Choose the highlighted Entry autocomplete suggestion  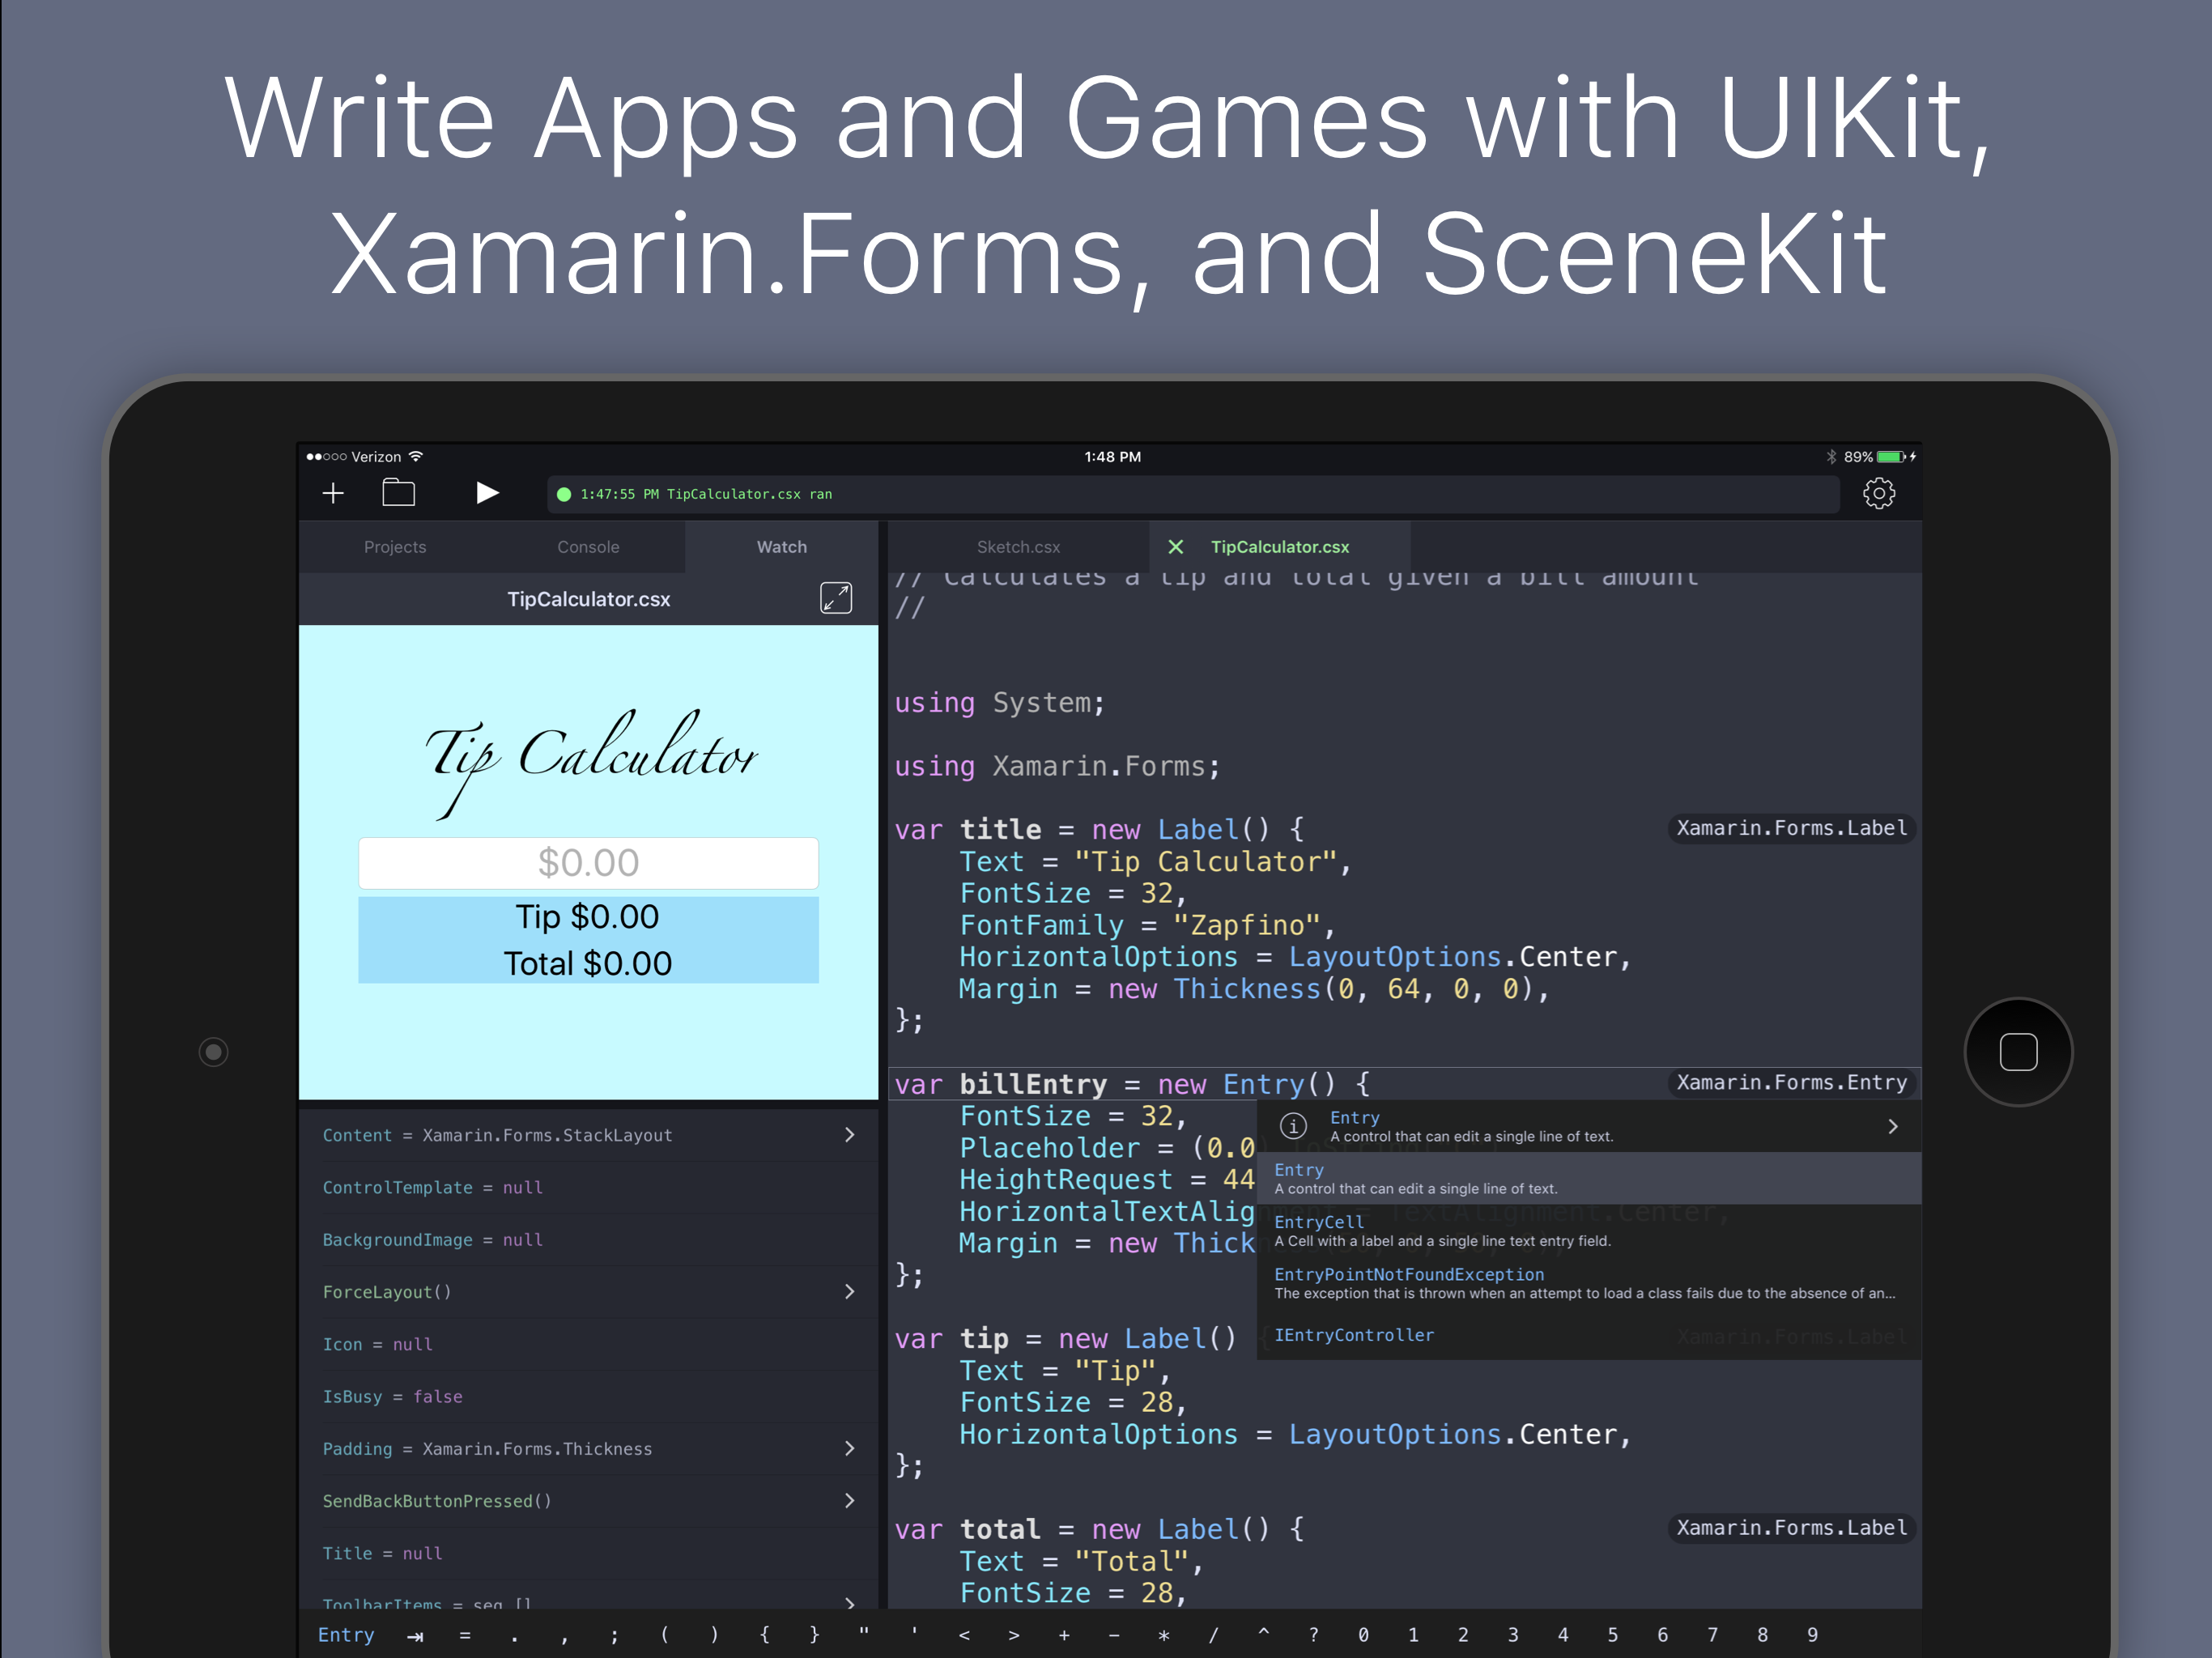1589,1178
